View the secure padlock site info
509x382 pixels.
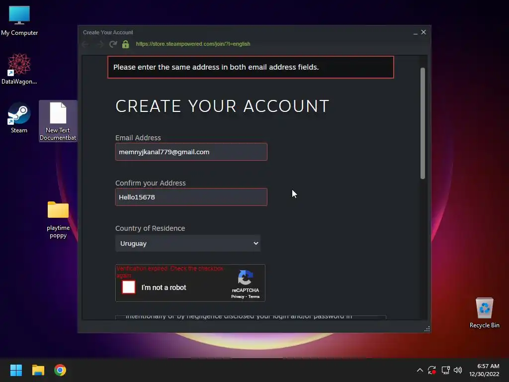pos(126,44)
